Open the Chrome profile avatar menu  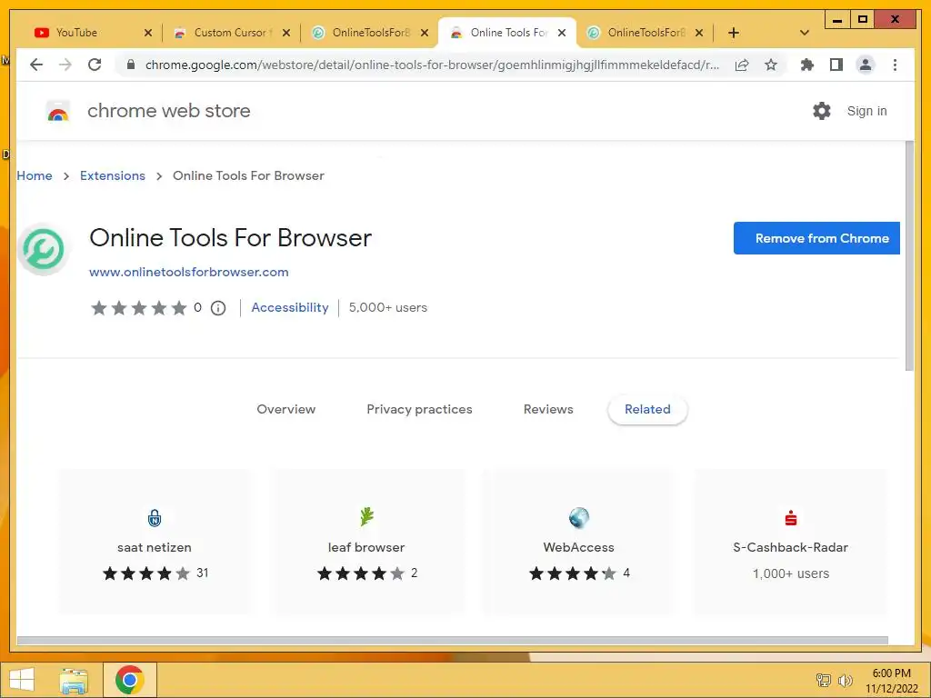click(x=866, y=65)
